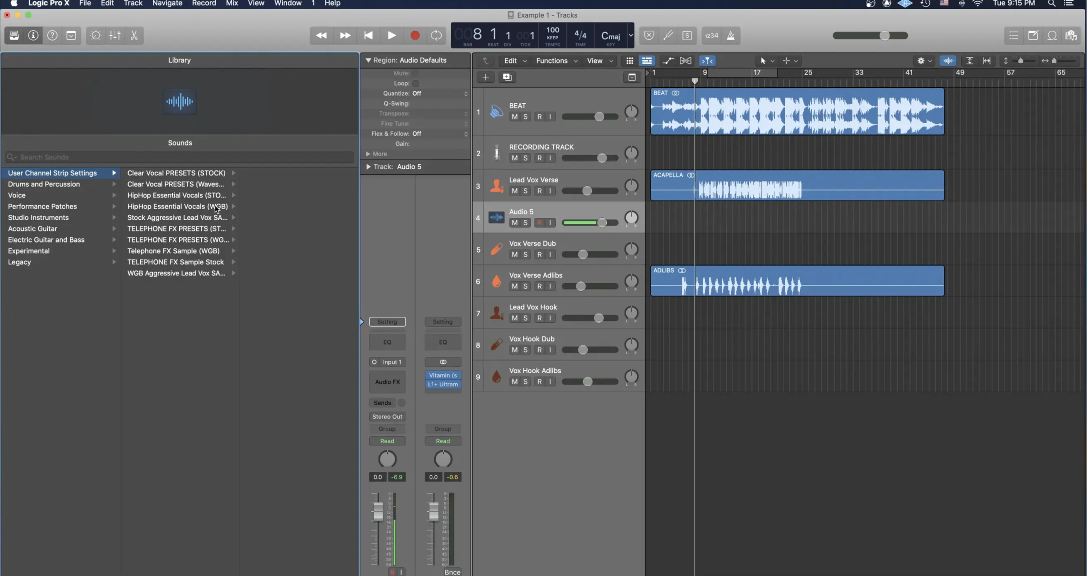
Task: Open the Left-click Tool pointer menu
Action: [x=767, y=61]
